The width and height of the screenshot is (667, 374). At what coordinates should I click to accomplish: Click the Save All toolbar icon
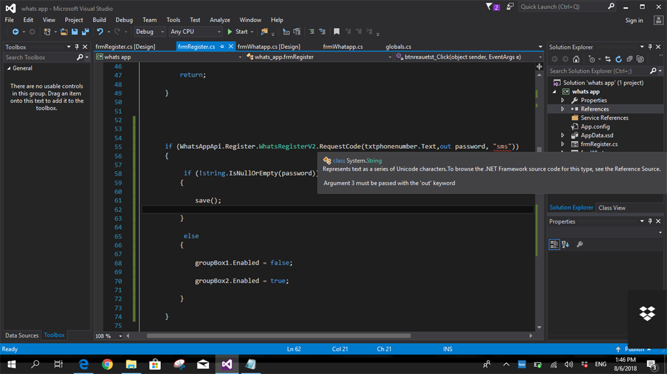[x=85, y=32]
